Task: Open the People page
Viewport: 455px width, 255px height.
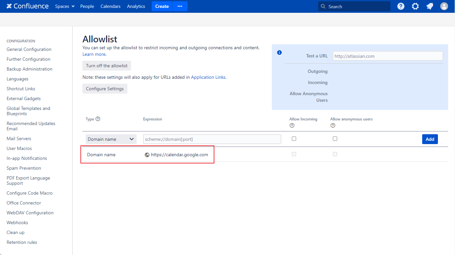Action: point(87,6)
